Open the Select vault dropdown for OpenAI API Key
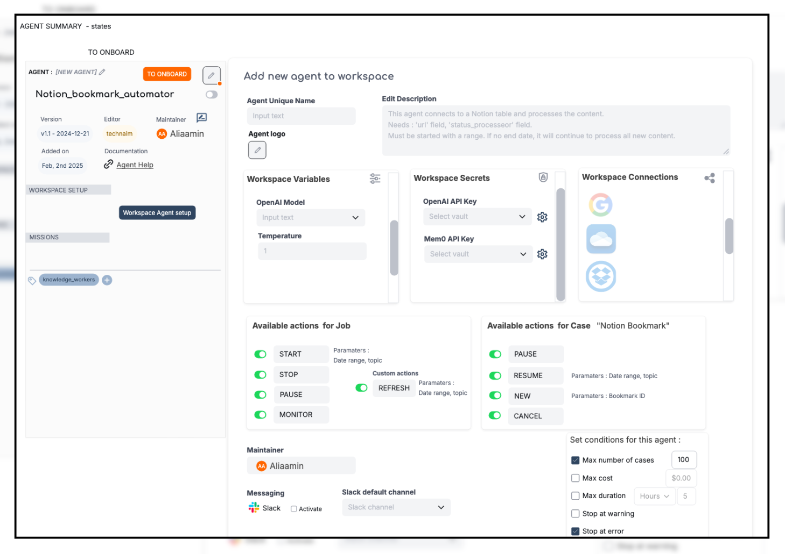 tap(477, 216)
